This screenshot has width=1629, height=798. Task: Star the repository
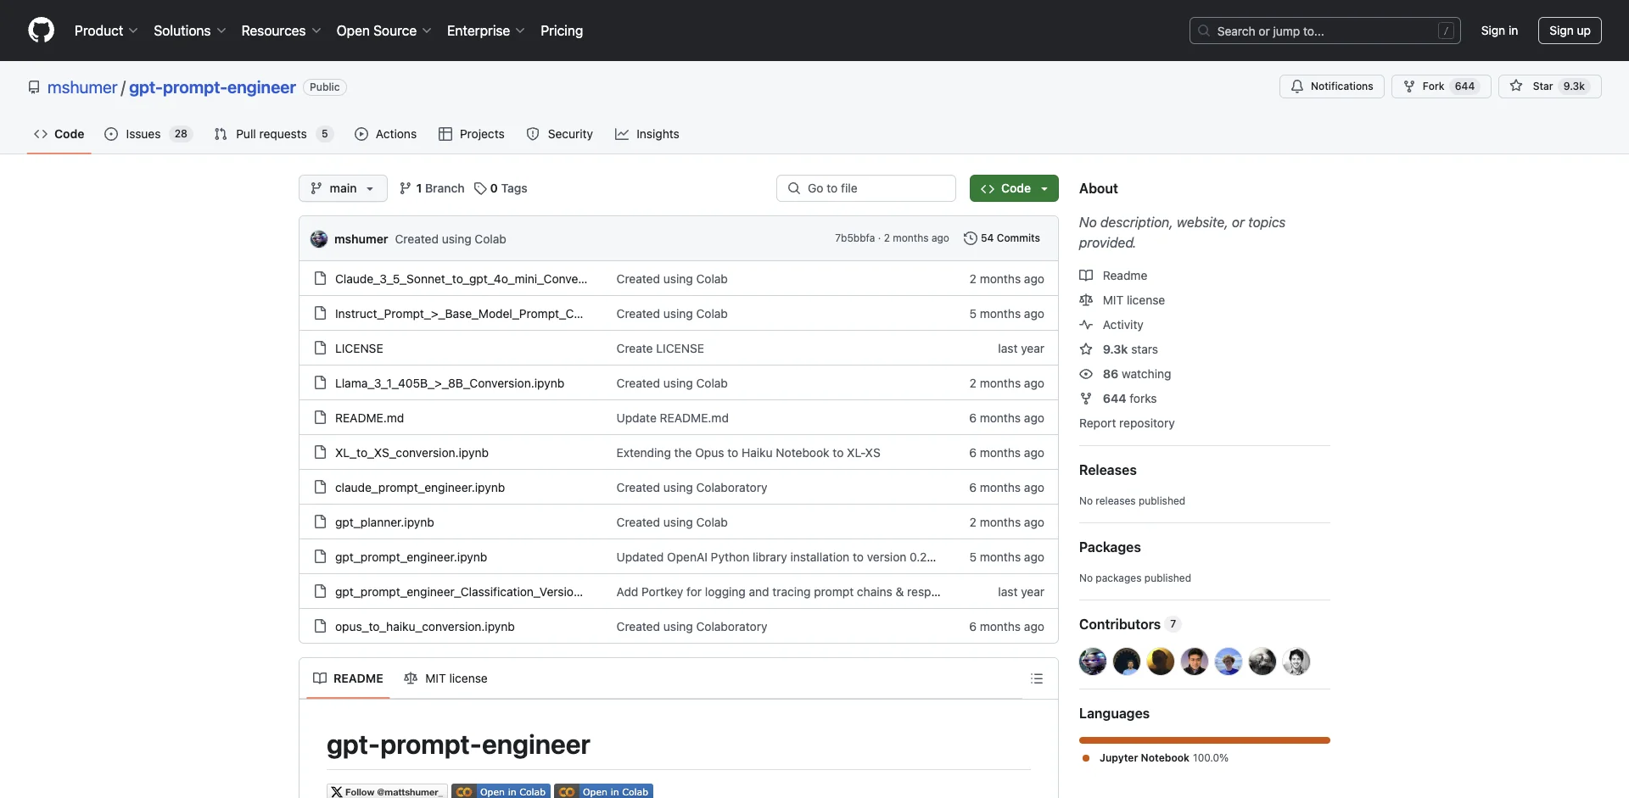[1549, 86]
